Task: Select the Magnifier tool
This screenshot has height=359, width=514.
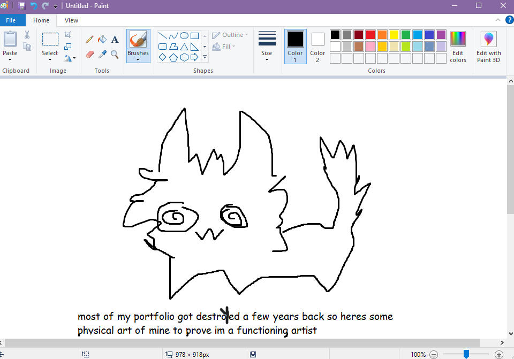Action: (x=115, y=54)
